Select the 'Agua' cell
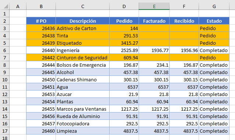The width and height of the screenshot is (235, 140). point(83,87)
